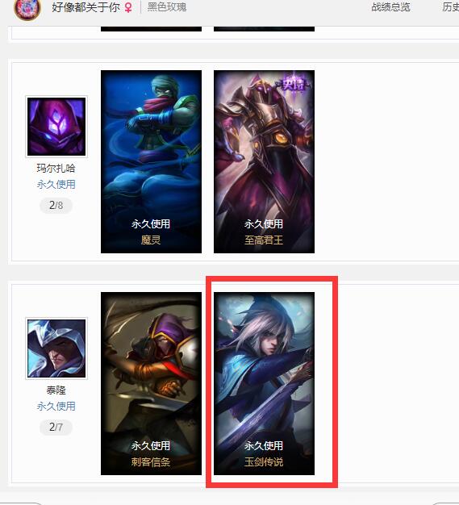459x505 pixels.
Task: Open the Malzahar champion portrait icon
Action: tap(56, 127)
